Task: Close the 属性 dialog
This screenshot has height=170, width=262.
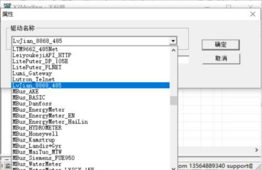Action: coord(253,14)
